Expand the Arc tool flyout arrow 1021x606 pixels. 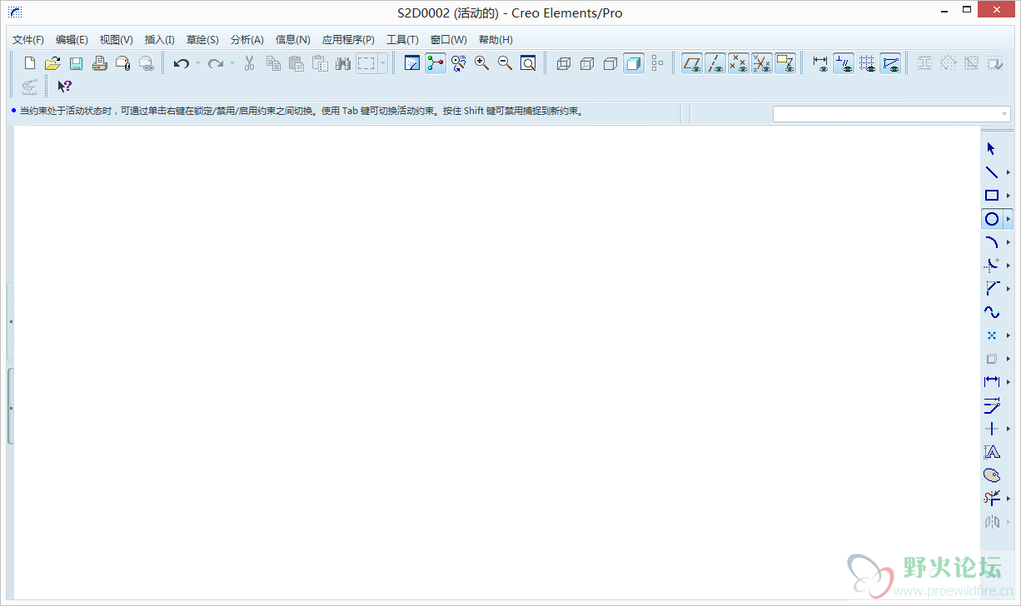(1008, 242)
